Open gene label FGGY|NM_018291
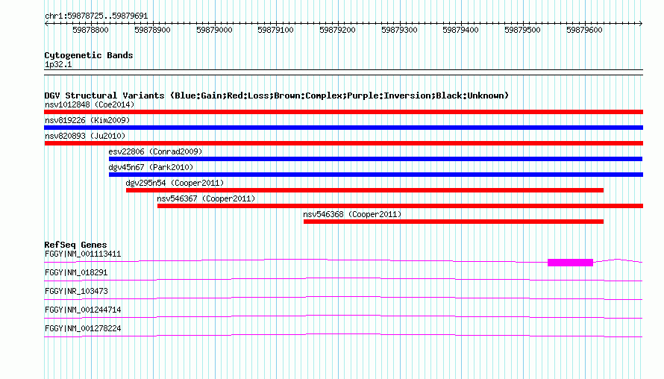 (76, 273)
